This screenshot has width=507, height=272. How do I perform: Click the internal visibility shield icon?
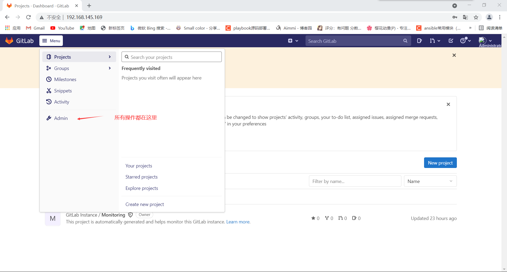[130, 215]
